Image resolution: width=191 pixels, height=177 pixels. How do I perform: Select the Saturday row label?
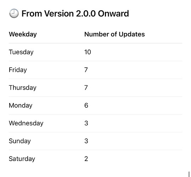(x=22, y=159)
